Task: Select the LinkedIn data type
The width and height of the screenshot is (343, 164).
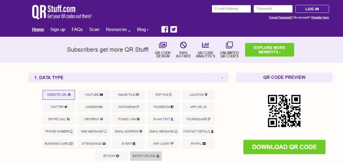Action: (x=94, y=107)
